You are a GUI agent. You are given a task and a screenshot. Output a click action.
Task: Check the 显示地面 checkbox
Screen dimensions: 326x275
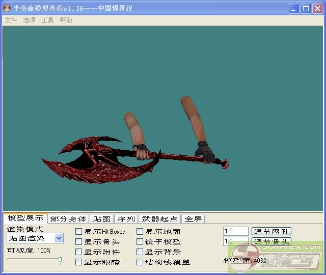click(x=140, y=232)
